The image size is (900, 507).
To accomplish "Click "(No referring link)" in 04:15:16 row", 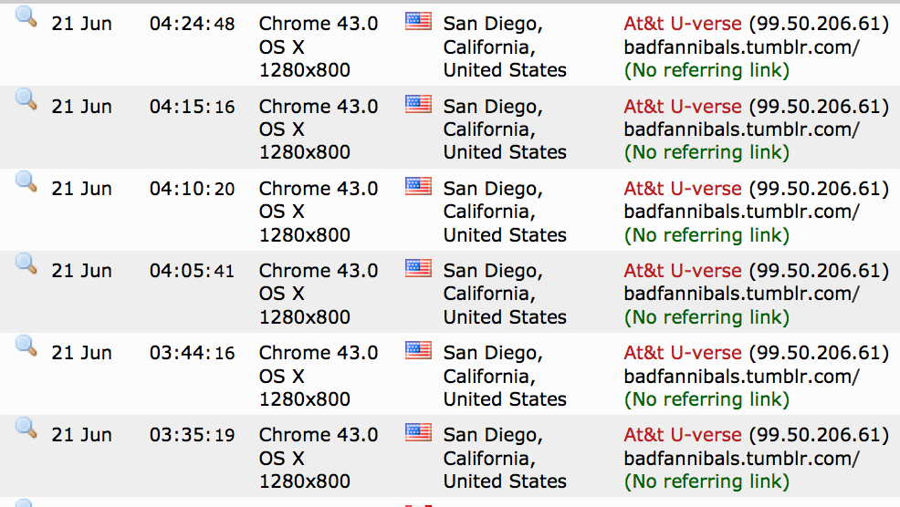I will [706, 152].
